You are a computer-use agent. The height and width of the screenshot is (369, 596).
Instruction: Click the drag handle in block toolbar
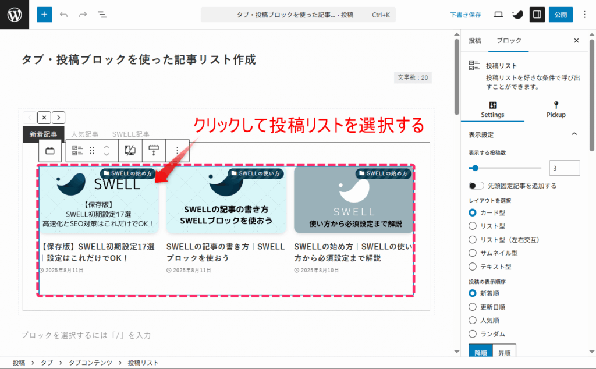(92, 151)
